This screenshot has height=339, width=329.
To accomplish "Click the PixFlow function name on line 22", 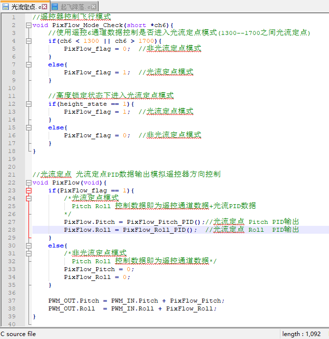I will coord(66,183).
